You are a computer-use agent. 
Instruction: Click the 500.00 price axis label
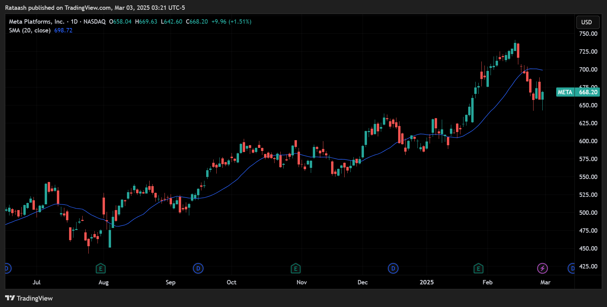click(x=588, y=213)
